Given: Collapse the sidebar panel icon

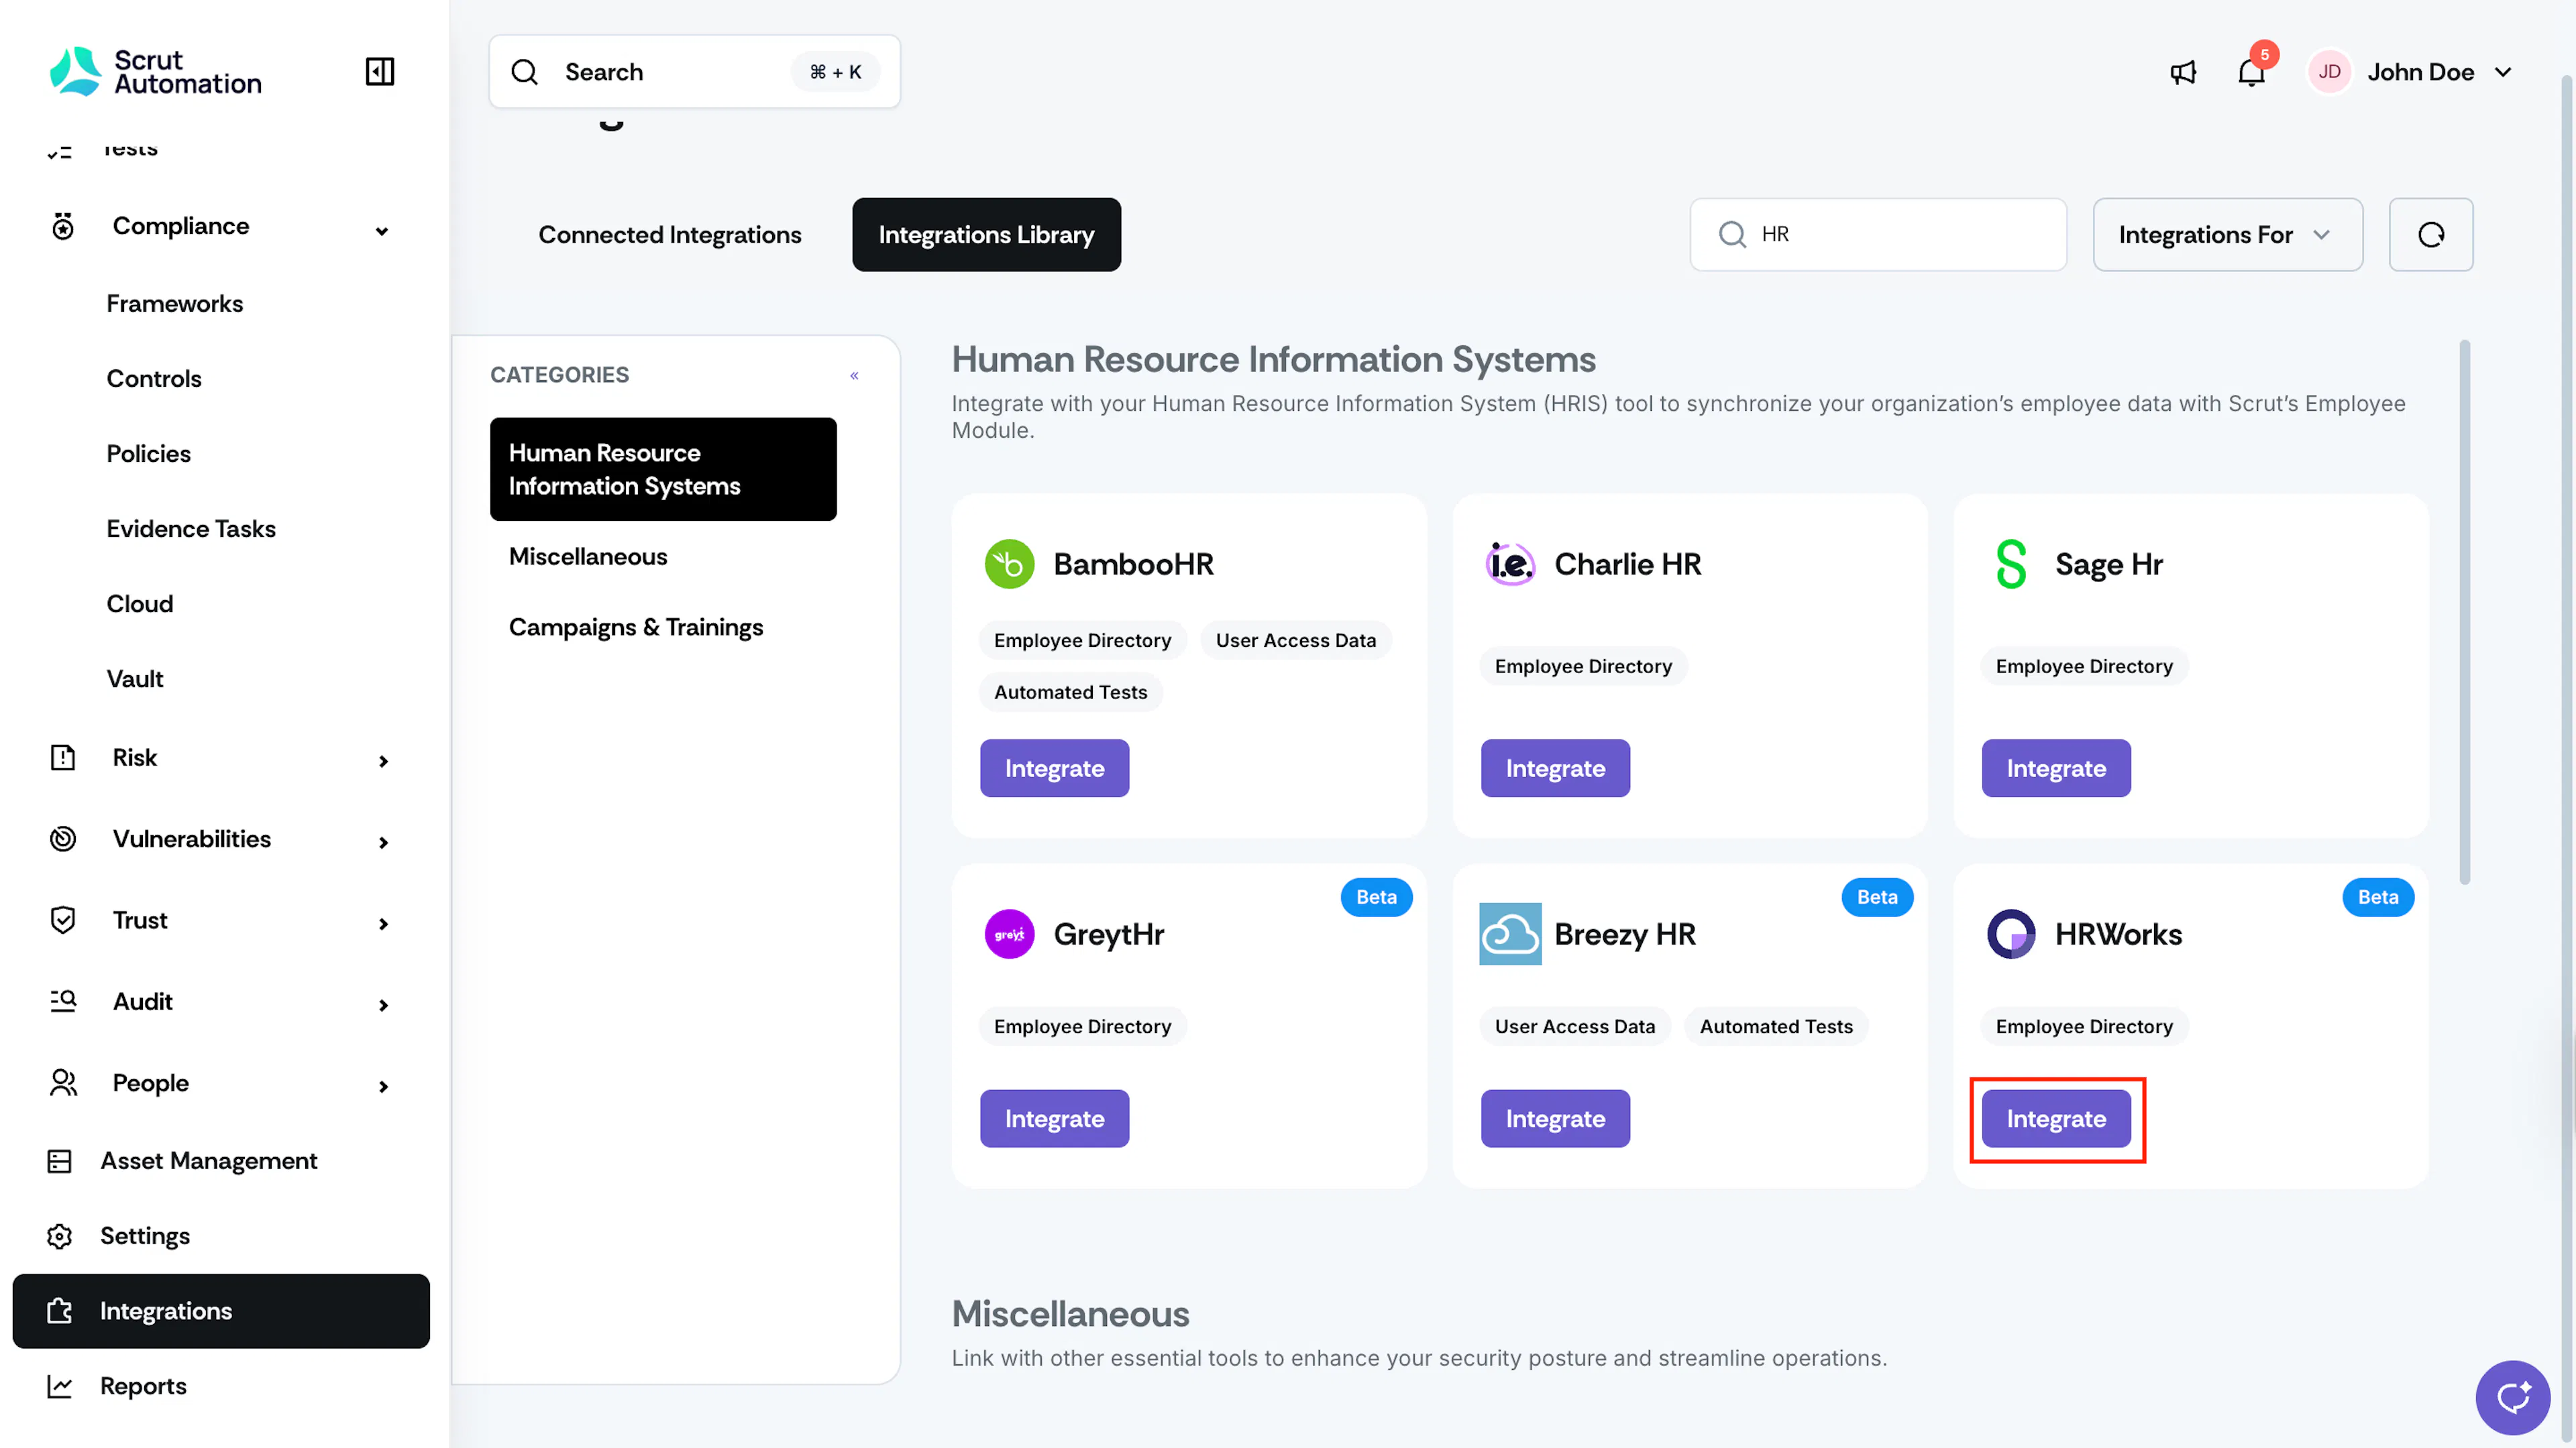Looking at the screenshot, I should pos(380,72).
